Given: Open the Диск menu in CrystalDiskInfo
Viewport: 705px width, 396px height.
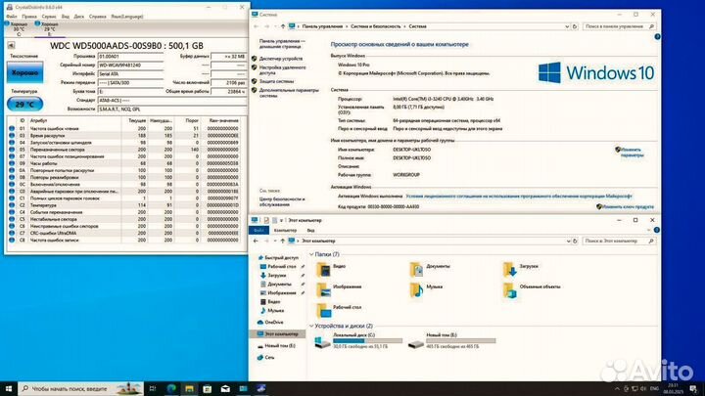Looking at the screenshot, I should 79,17.
